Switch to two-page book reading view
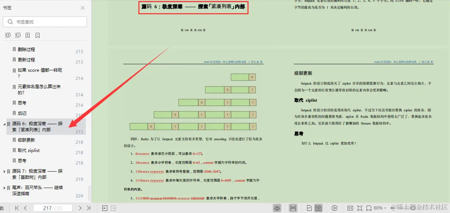The width and height of the screenshot is (450, 213). (x=319, y=208)
